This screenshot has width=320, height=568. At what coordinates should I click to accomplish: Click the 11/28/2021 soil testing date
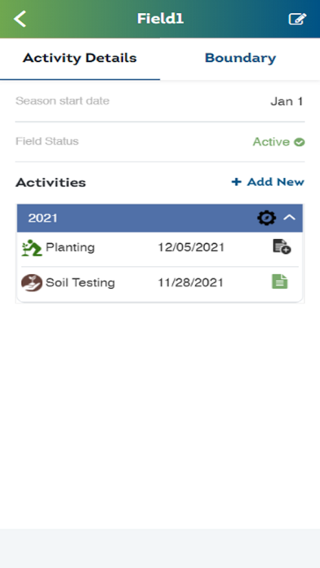[x=191, y=282]
